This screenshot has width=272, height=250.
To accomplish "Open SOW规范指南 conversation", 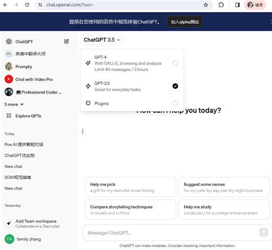I will click(18, 177).
